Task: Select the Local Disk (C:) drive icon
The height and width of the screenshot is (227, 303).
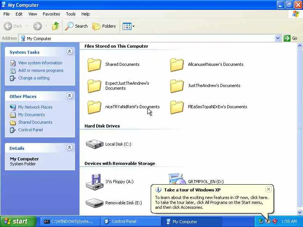Action: click(x=94, y=144)
